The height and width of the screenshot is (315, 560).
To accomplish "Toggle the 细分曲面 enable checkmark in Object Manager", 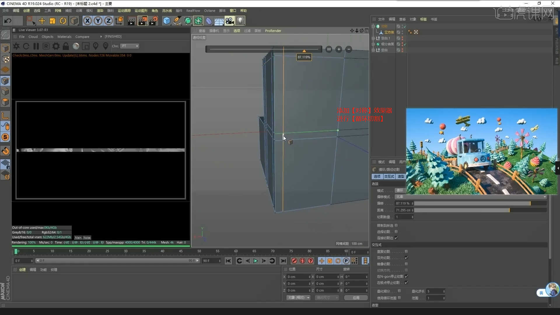I will click(405, 44).
